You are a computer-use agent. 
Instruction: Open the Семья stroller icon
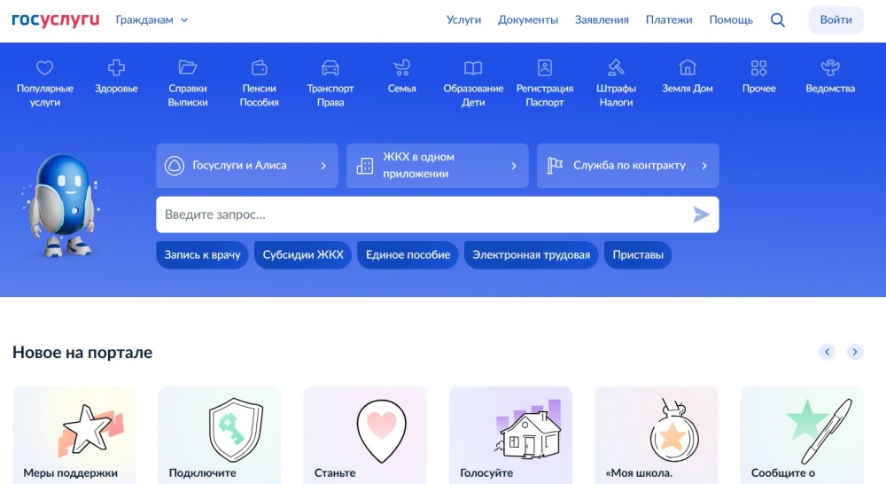coord(401,68)
